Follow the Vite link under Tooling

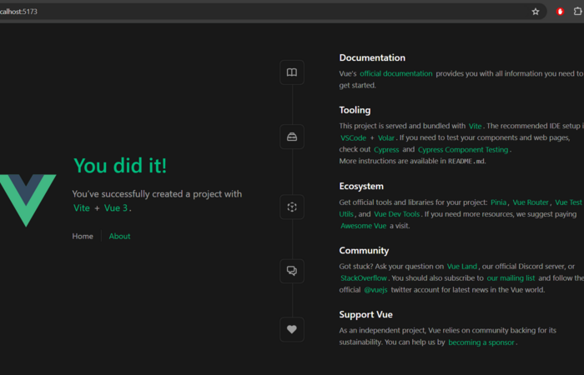coord(476,125)
